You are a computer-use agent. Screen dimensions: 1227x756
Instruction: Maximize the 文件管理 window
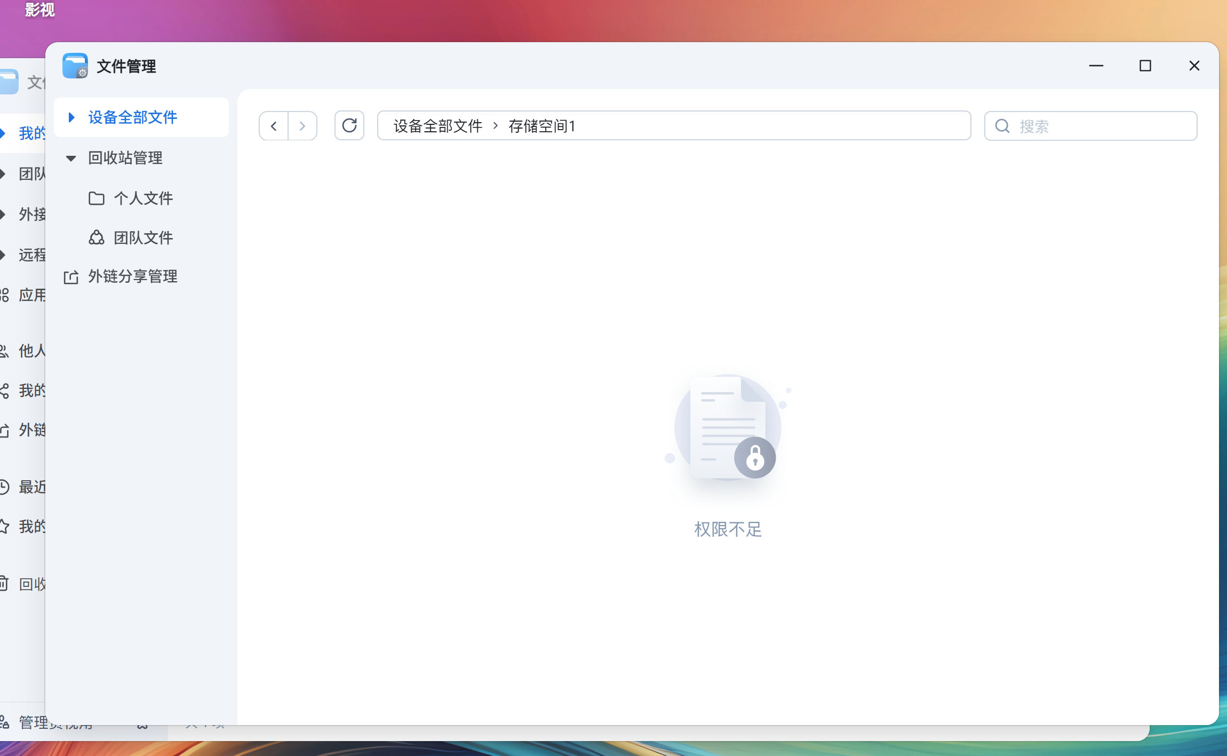[1145, 66]
